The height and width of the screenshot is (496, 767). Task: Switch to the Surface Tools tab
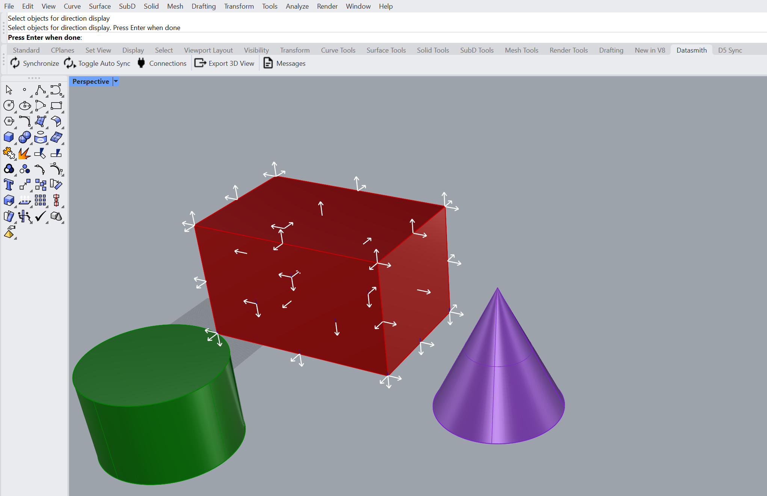point(386,50)
